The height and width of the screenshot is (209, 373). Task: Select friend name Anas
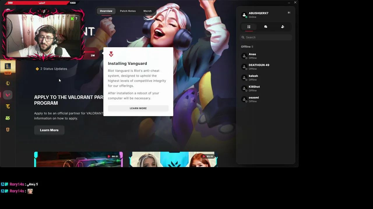click(252, 54)
